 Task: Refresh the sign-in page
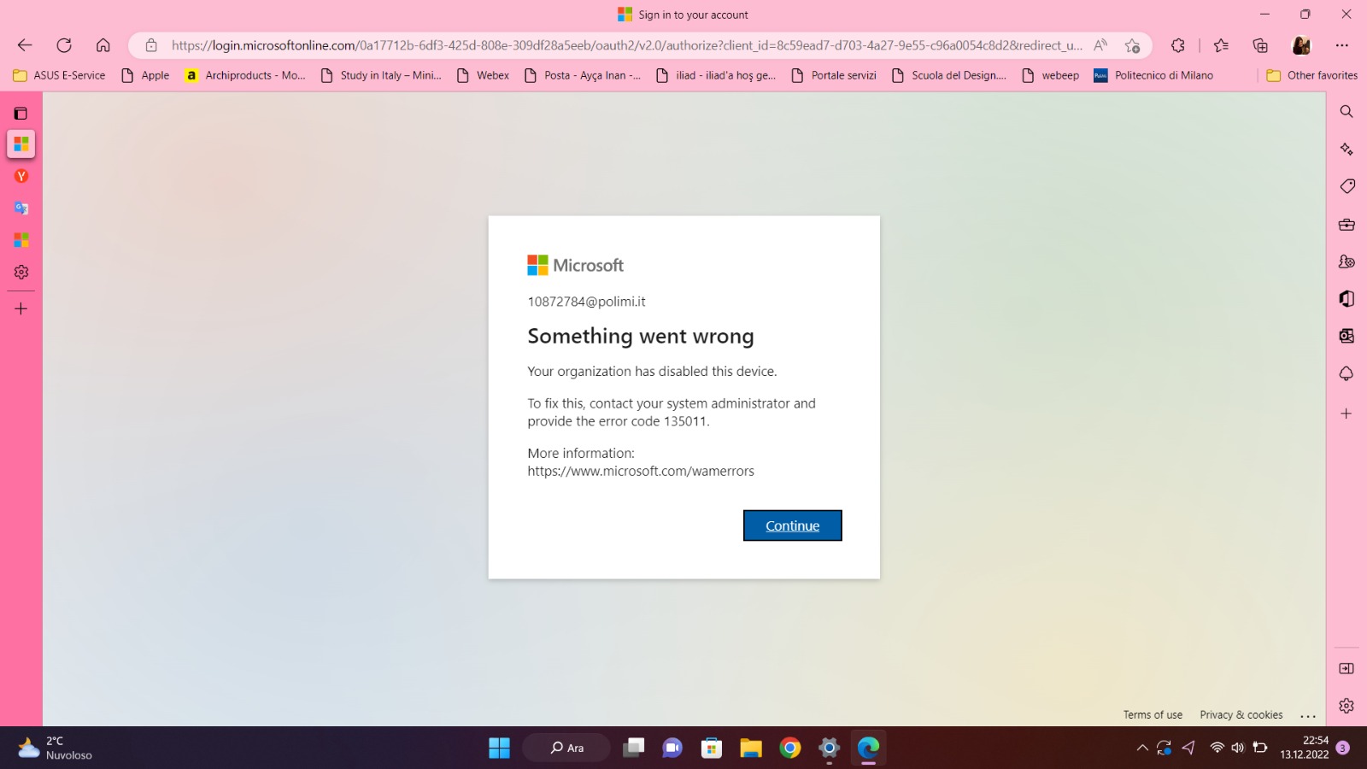[x=64, y=45]
